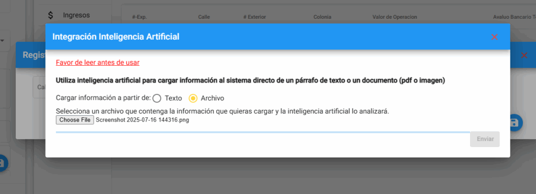Open the 'Favor de leer antes de usar' link

pyautogui.click(x=97, y=62)
